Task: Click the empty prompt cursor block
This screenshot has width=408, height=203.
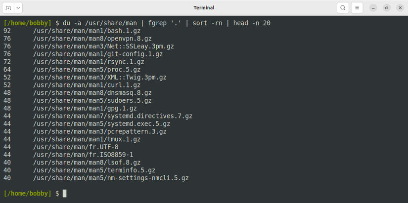Action: 64,194
